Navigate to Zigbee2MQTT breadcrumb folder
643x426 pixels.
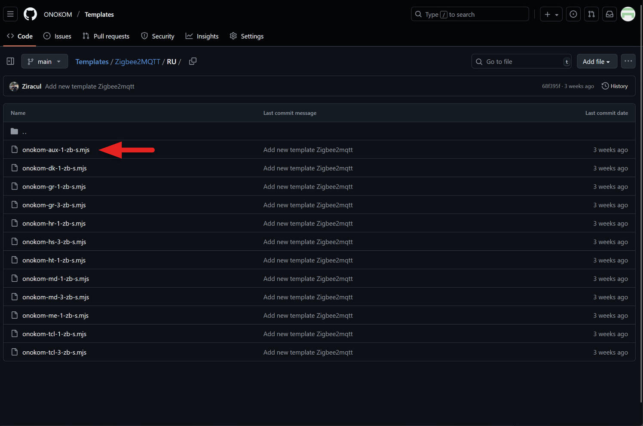click(137, 61)
